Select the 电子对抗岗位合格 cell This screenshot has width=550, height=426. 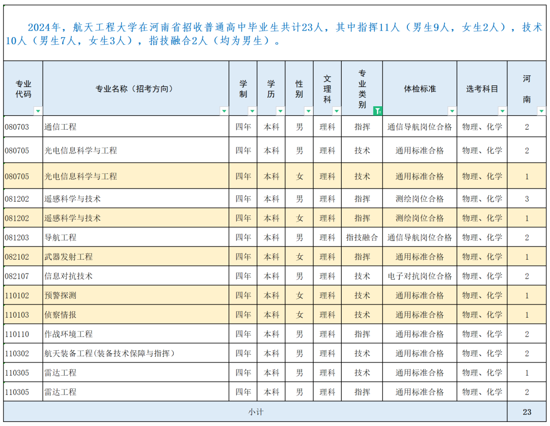420,276
